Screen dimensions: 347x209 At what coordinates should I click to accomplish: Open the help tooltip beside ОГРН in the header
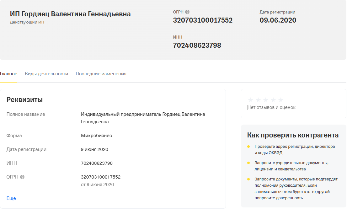[x=188, y=12]
